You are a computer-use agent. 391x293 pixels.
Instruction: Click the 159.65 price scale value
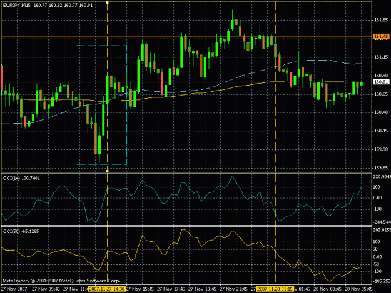point(381,168)
